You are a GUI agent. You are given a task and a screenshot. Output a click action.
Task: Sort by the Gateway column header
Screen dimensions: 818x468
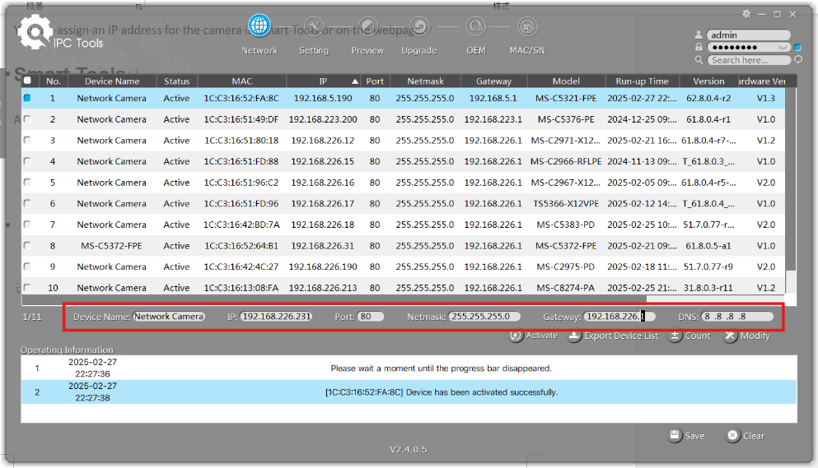(493, 81)
